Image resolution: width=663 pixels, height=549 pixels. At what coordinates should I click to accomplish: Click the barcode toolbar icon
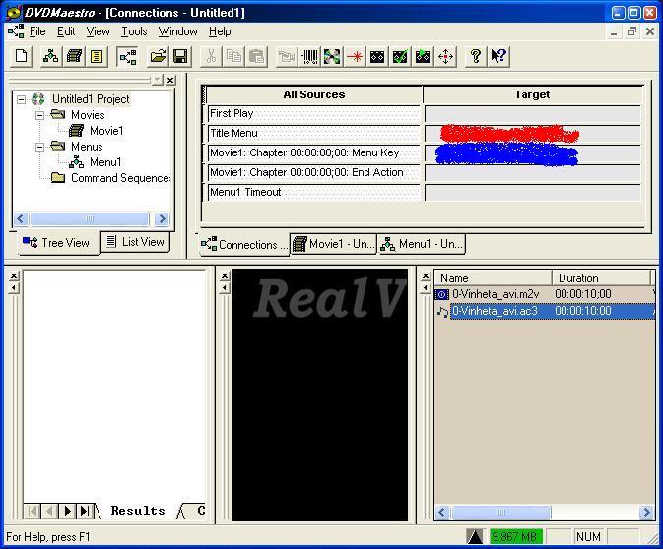tap(309, 56)
